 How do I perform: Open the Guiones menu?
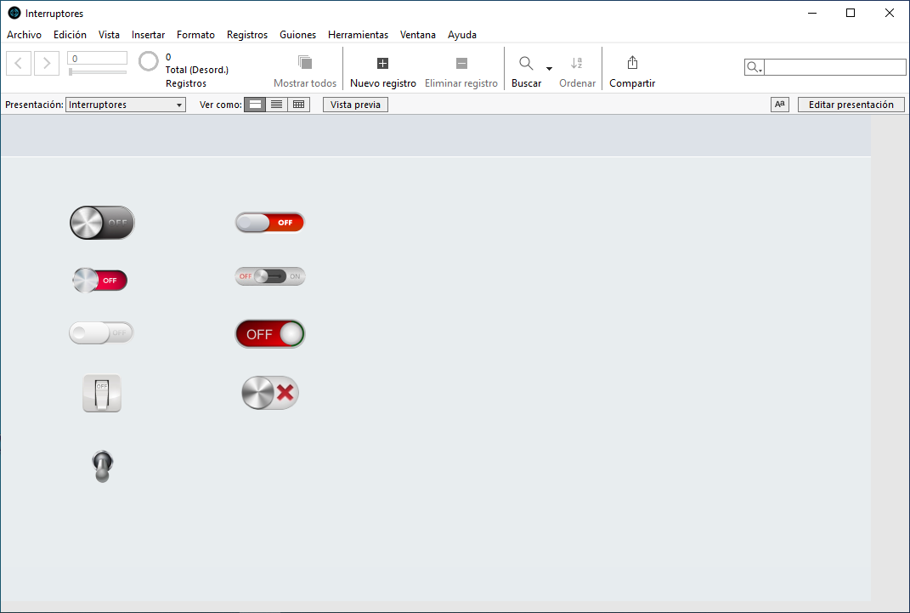tap(297, 35)
